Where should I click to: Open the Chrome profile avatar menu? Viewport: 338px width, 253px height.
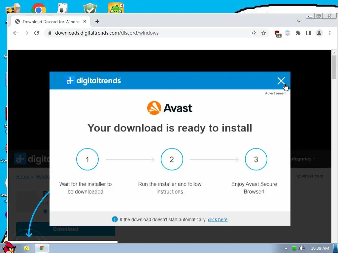319,33
